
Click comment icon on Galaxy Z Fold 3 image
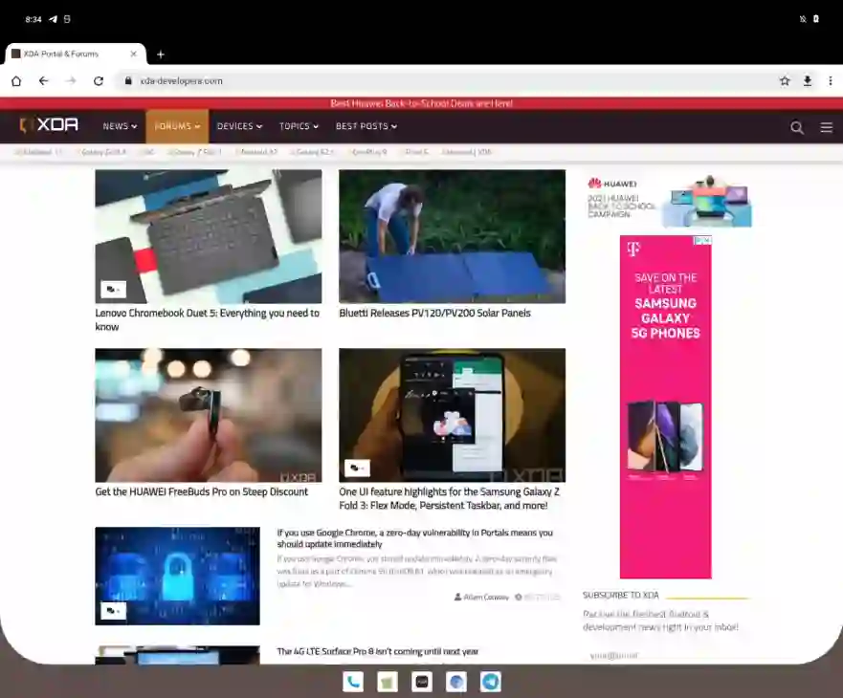click(357, 468)
